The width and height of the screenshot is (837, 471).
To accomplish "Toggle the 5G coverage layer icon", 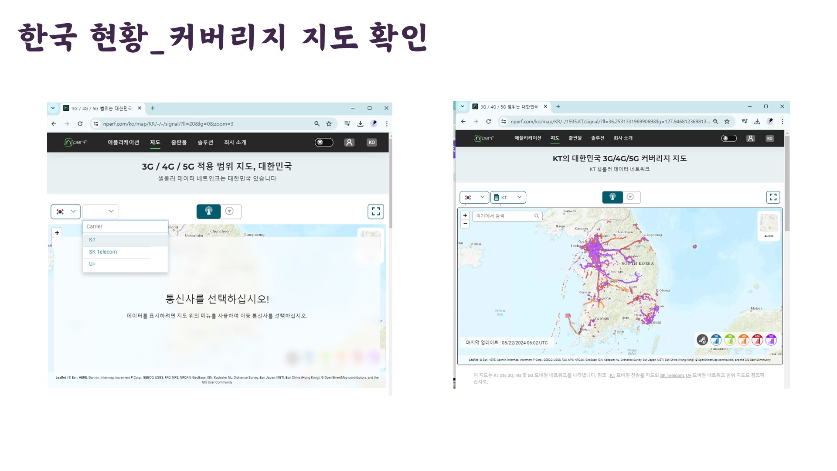I will pyautogui.click(x=771, y=340).
